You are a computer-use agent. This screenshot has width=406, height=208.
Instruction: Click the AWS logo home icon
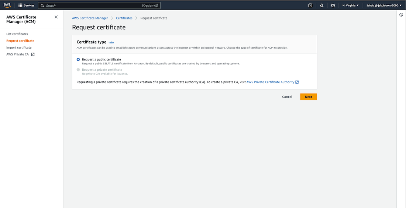click(7, 5)
